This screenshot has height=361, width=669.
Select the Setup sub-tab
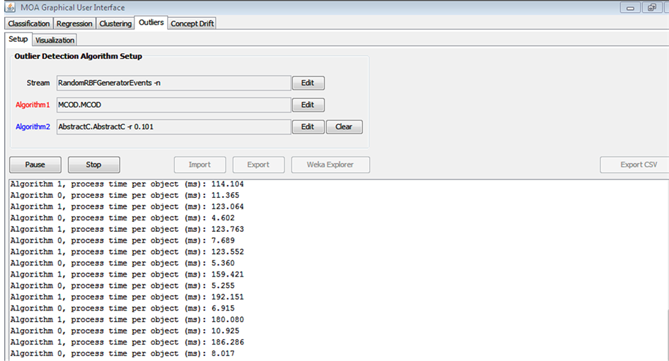[x=18, y=40]
